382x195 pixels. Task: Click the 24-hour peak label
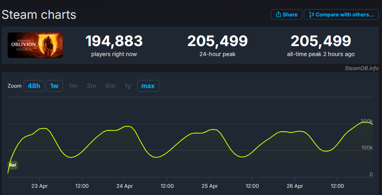click(217, 54)
